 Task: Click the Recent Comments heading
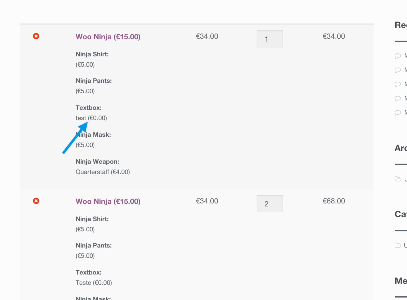pos(400,24)
